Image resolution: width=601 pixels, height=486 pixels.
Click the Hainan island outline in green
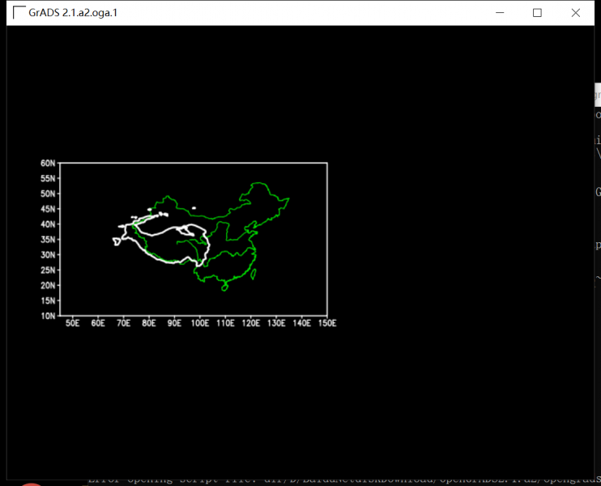pyautogui.click(x=225, y=286)
